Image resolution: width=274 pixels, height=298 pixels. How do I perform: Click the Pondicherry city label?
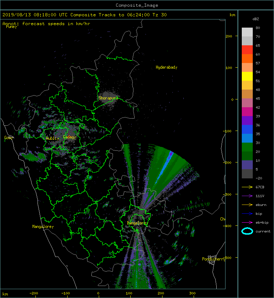click(x=214, y=259)
